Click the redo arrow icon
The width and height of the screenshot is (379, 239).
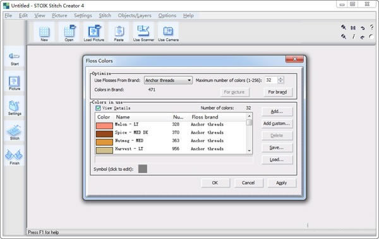tap(362, 37)
